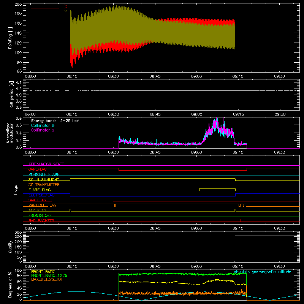Viewport: 304px width, 304px height.
Task: Click the Normalized modulation axis title
Action: (x=9, y=133)
